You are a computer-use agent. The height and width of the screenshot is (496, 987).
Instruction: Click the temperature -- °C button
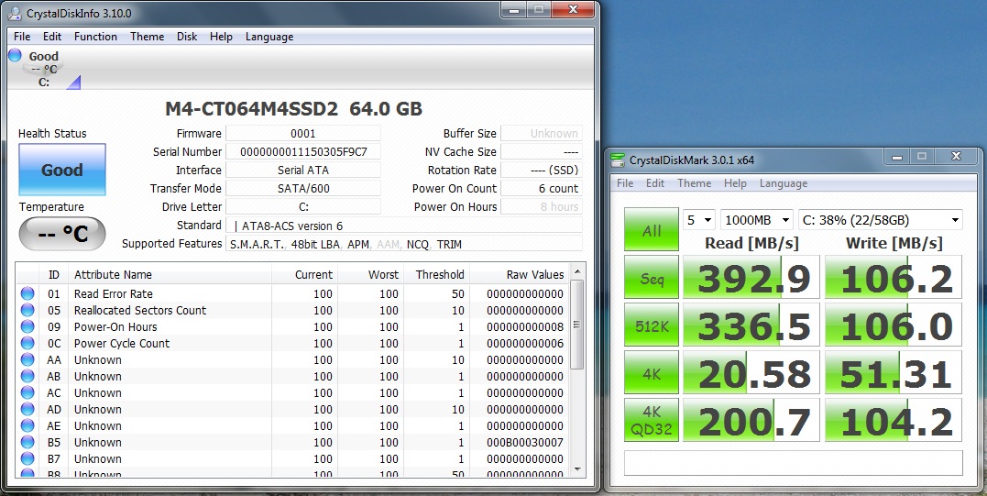(x=61, y=234)
